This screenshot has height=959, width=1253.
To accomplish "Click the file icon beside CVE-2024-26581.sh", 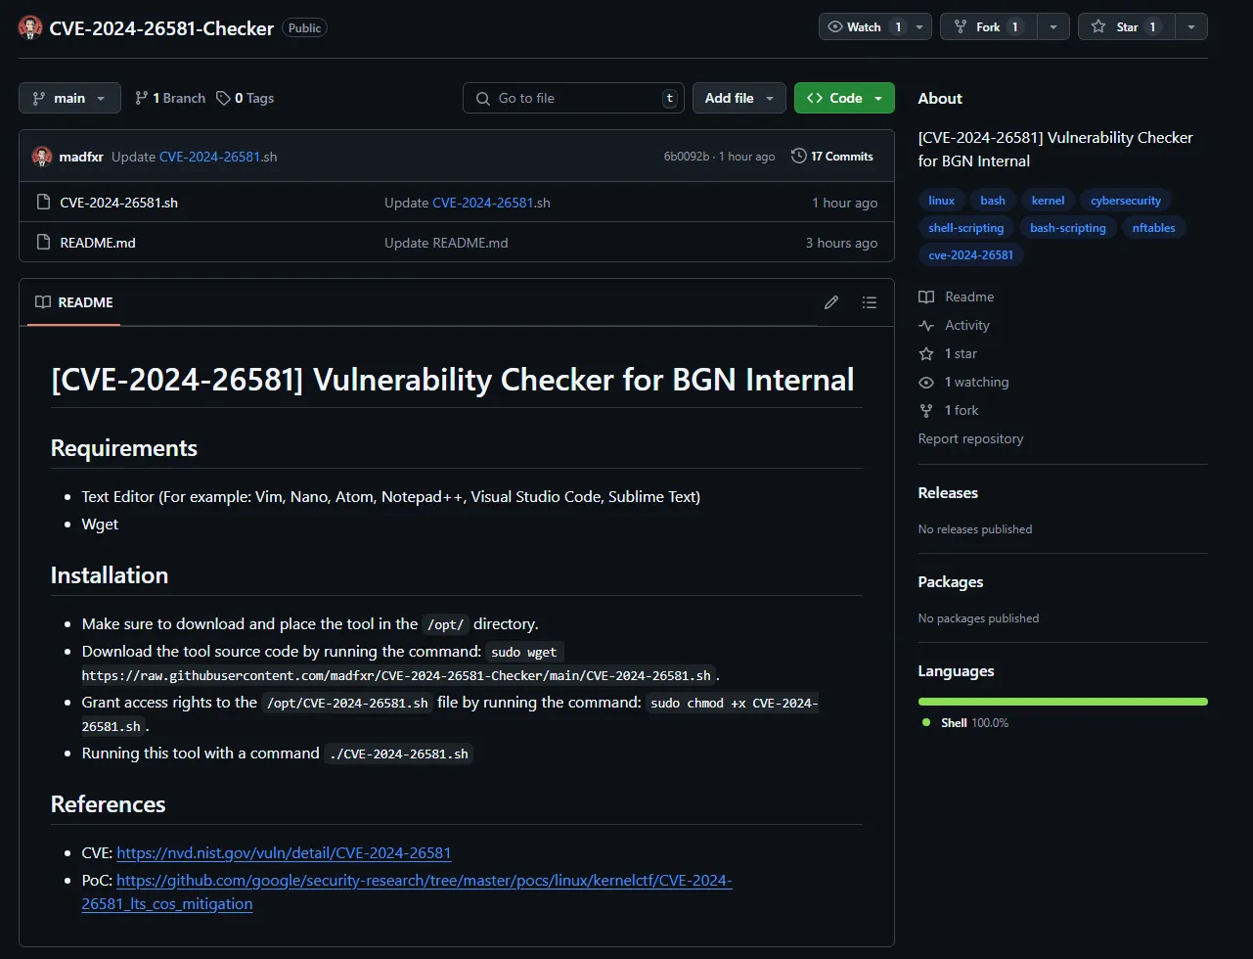I will click(x=43, y=202).
